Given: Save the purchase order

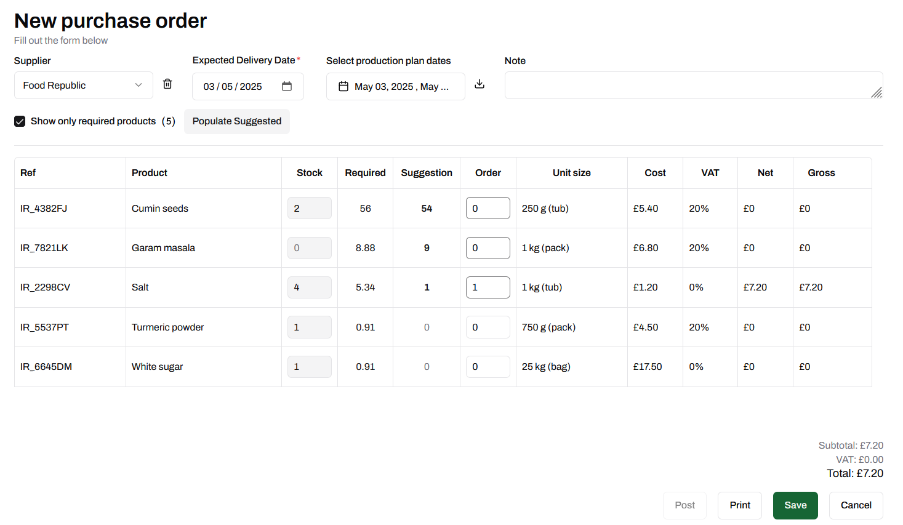Looking at the screenshot, I should (x=795, y=505).
